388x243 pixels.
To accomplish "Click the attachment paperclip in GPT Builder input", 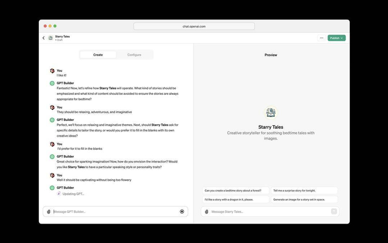I will pyautogui.click(x=49, y=211).
